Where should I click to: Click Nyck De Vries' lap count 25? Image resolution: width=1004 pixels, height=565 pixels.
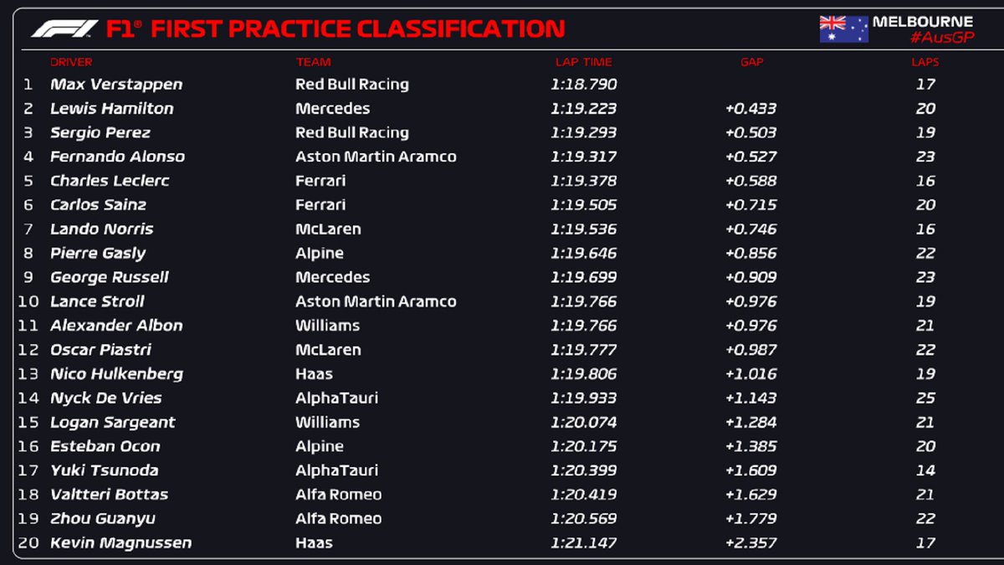(x=925, y=398)
